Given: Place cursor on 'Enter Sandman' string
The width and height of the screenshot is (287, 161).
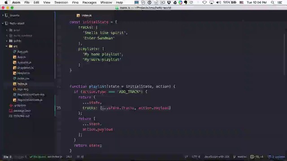Looking at the screenshot, I should pos(99,38).
